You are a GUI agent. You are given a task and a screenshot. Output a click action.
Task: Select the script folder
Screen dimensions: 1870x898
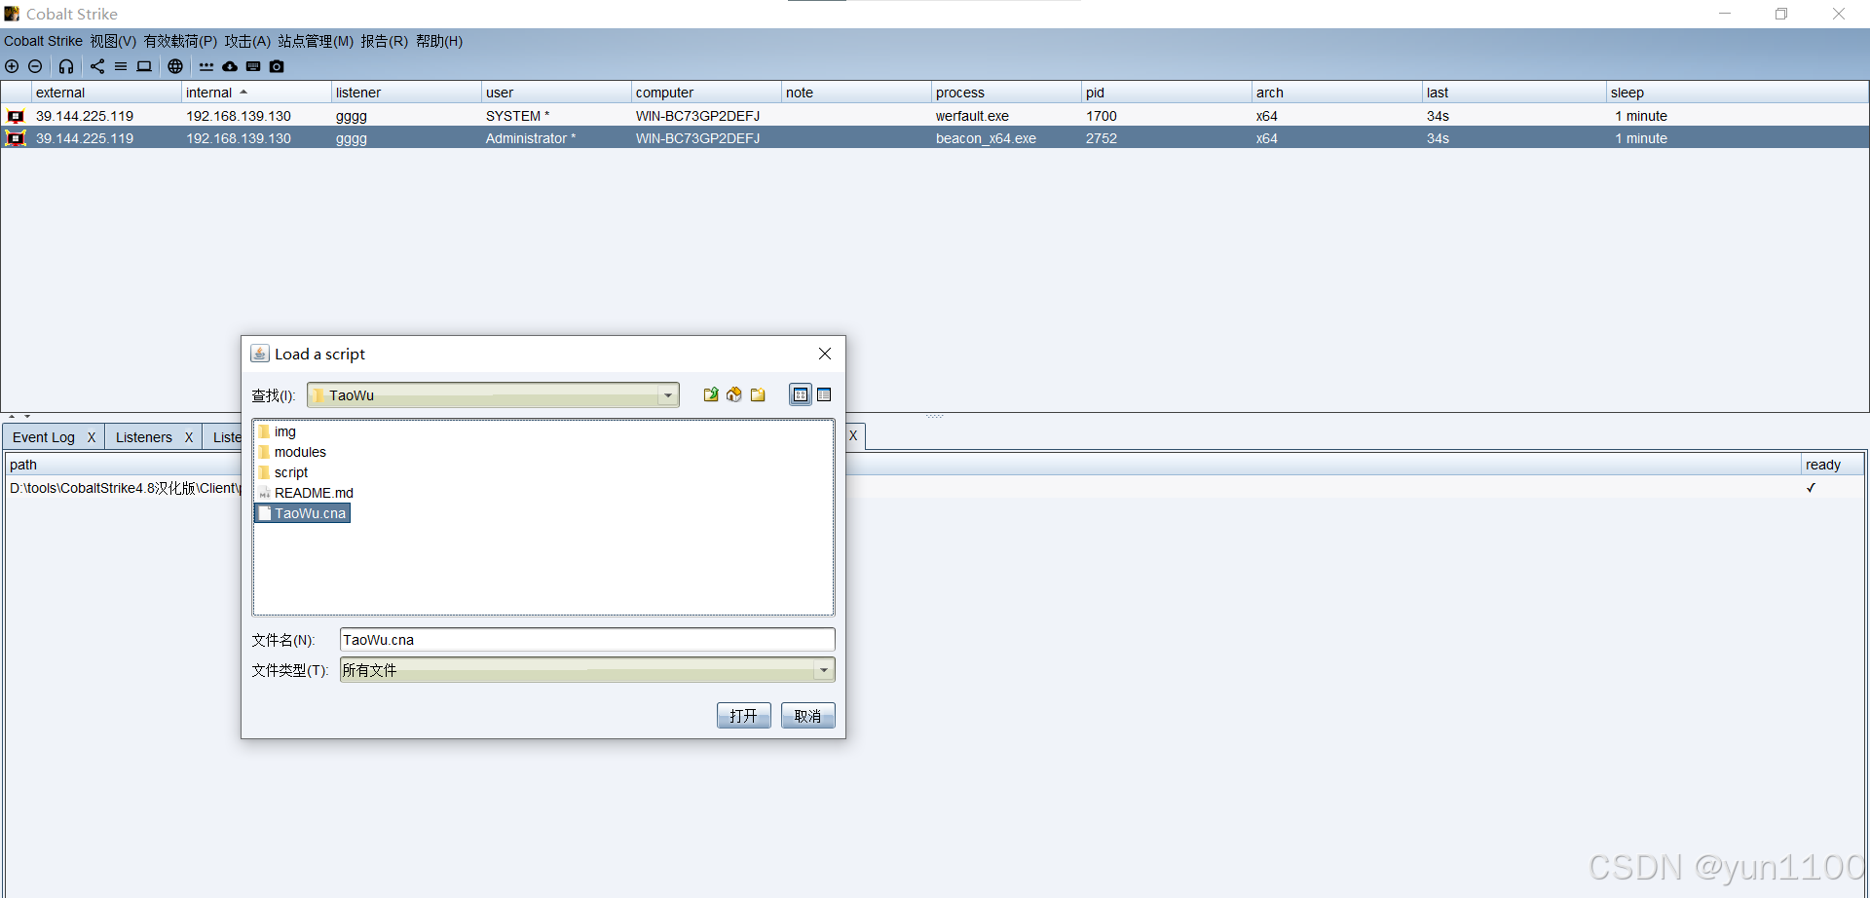click(x=283, y=472)
